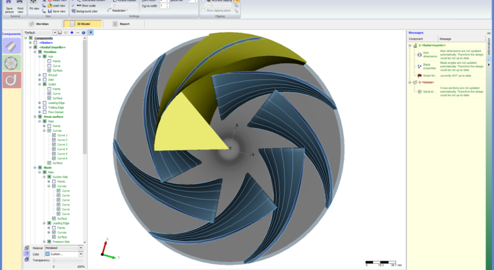The height and width of the screenshot is (270, 494).
Task: Enable the Inlet checkbox
Action: [x=44, y=80]
